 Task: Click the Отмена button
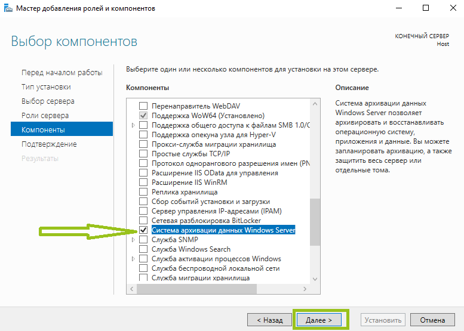(x=432, y=320)
